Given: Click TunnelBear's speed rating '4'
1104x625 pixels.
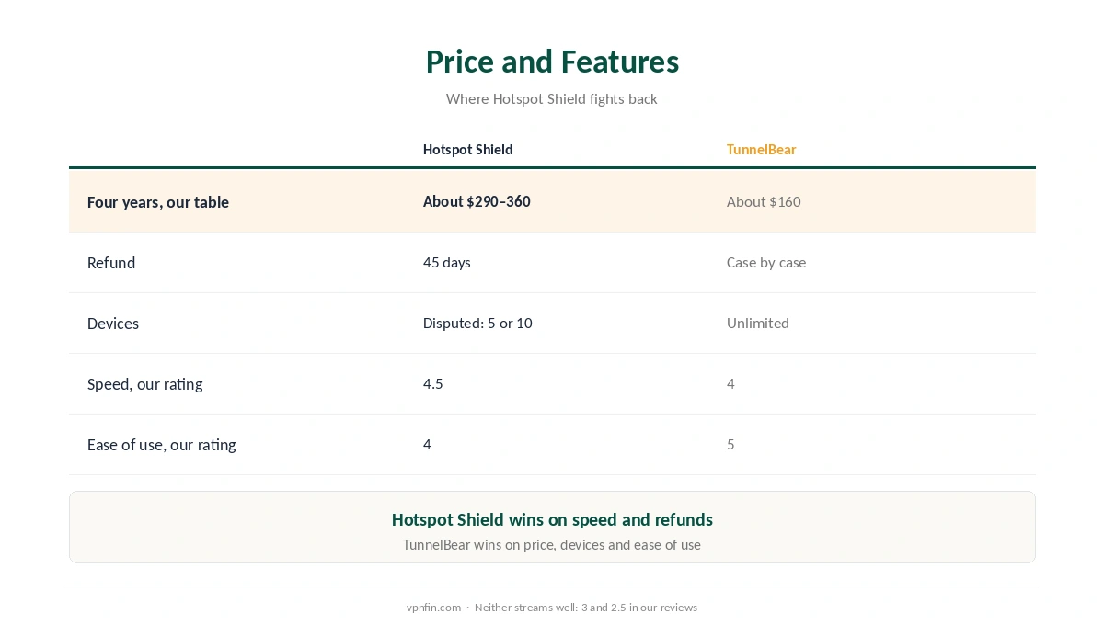Looking at the screenshot, I should tap(730, 384).
